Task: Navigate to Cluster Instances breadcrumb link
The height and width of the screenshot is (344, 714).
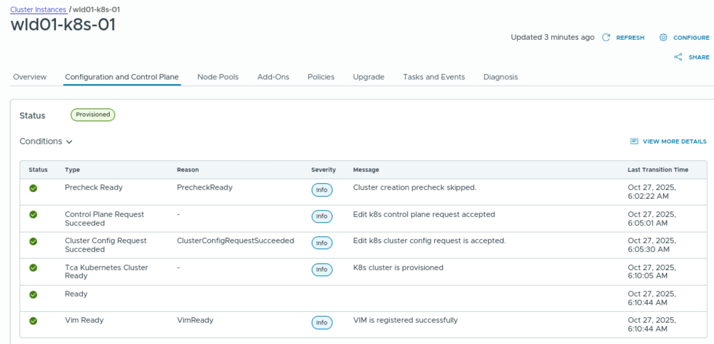Action: click(38, 9)
